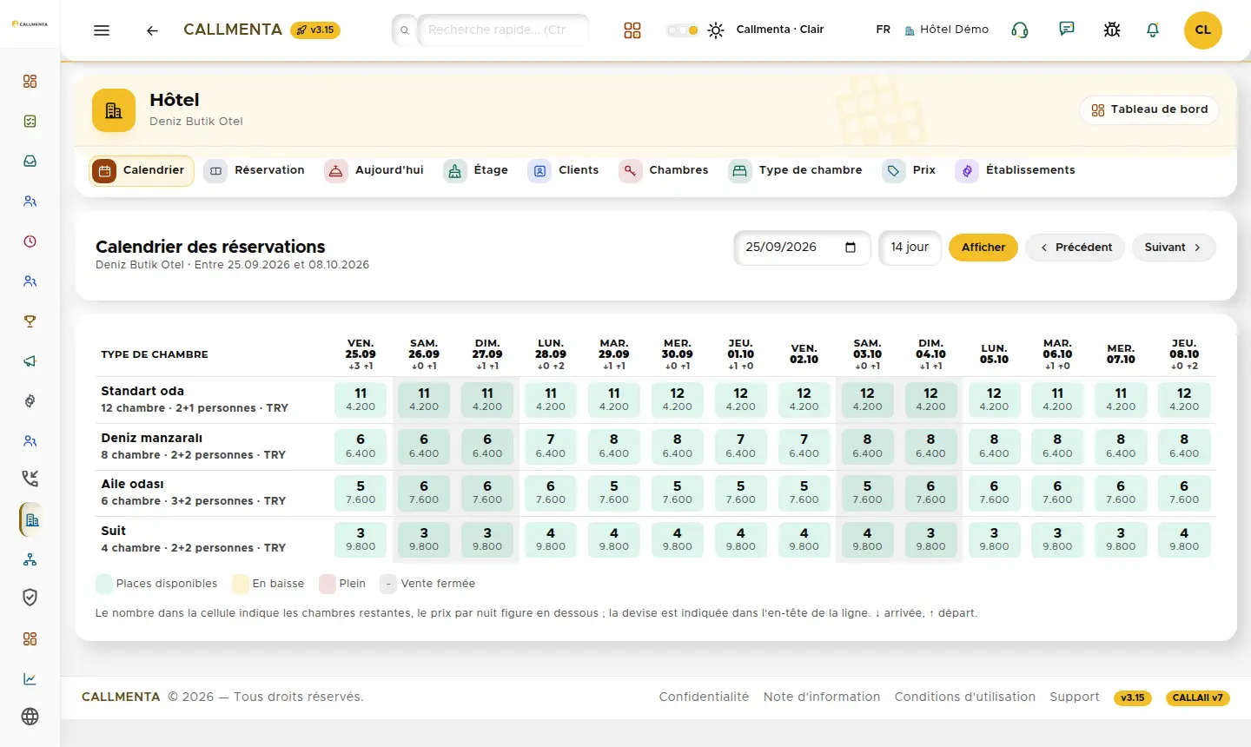Click the v3.15 badge next to CALLMENTA title

point(315,30)
